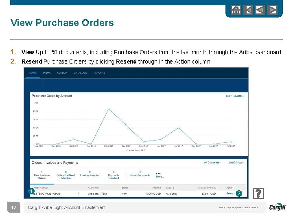Click the Purchase Order by Amount heading

[x=52, y=96]
